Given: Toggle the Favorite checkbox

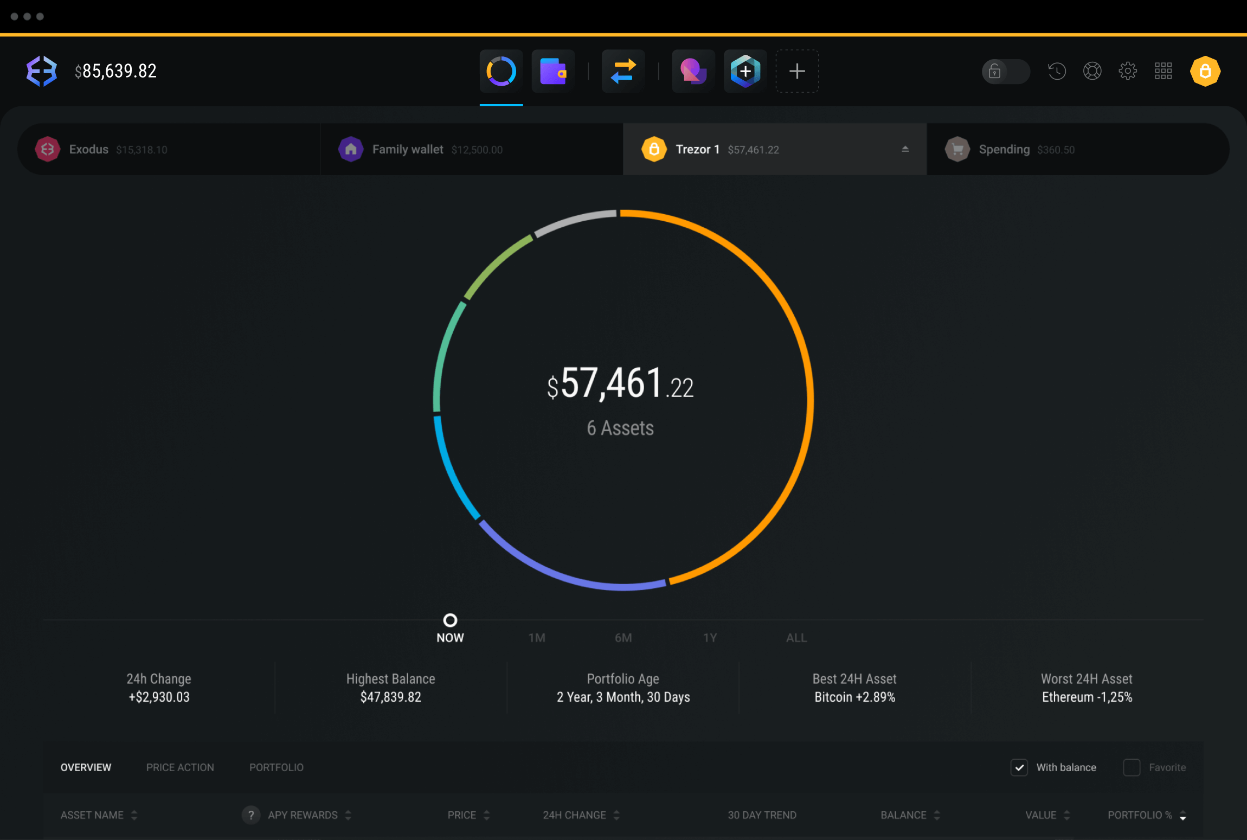Looking at the screenshot, I should [1131, 766].
